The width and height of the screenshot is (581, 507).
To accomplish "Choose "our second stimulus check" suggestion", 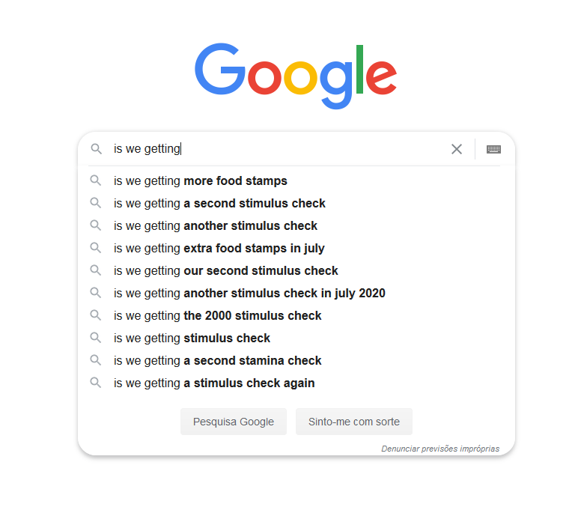I will click(226, 270).
